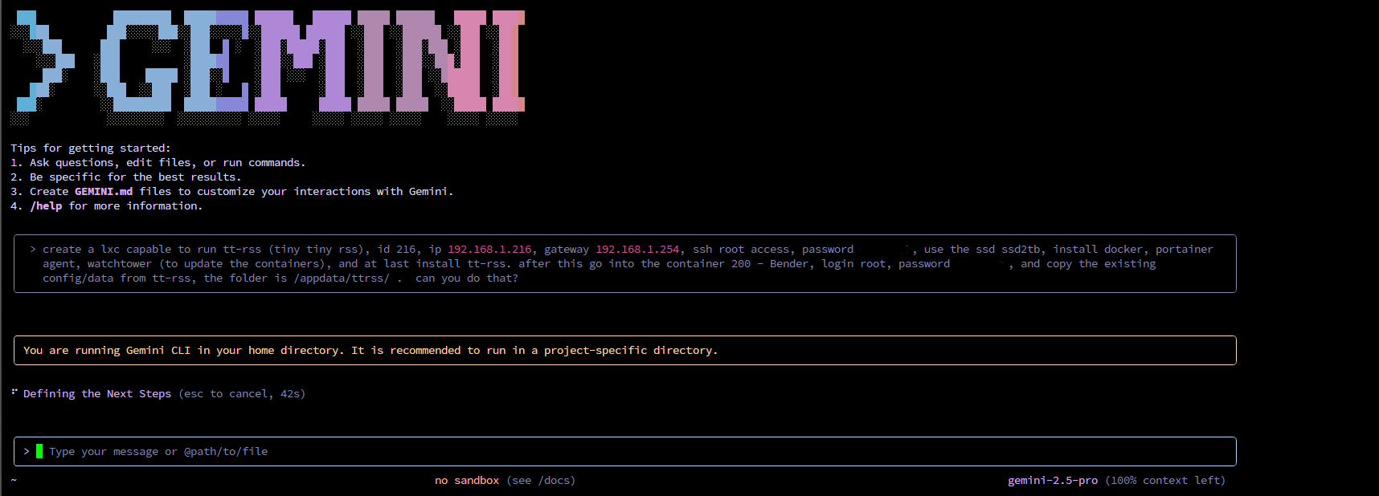Image resolution: width=1379 pixels, height=496 pixels.
Task: Click the Defining the Next Steps status text
Action: (x=97, y=394)
